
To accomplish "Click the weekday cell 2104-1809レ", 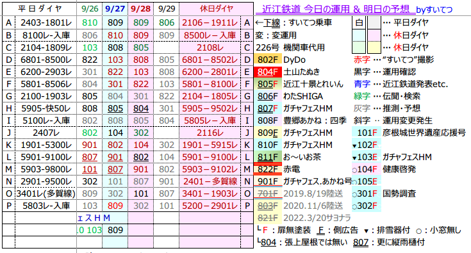I will point(46,47).
